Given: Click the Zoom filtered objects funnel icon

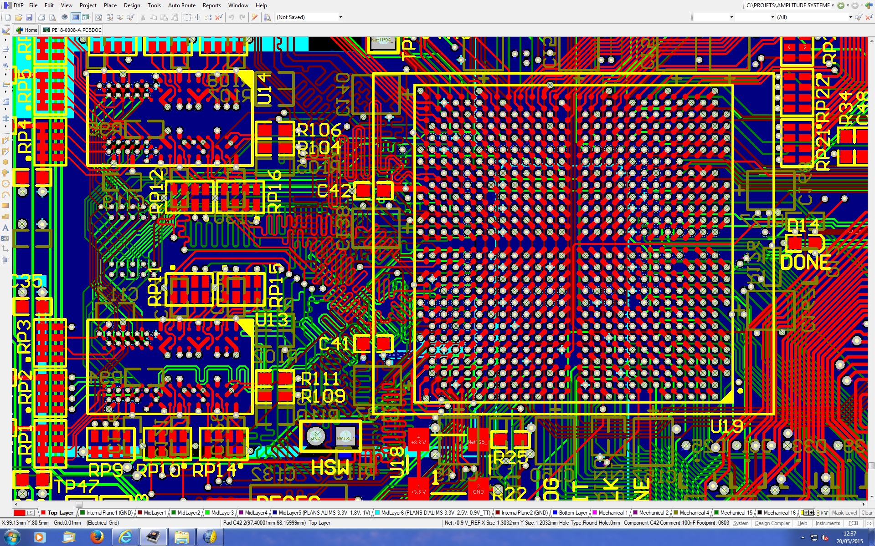Looking at the screenshot, I should [131, 17].
